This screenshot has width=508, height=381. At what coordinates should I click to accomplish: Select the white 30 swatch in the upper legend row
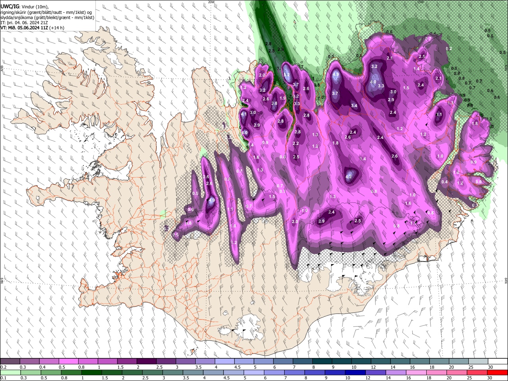[x=497, y=362]
